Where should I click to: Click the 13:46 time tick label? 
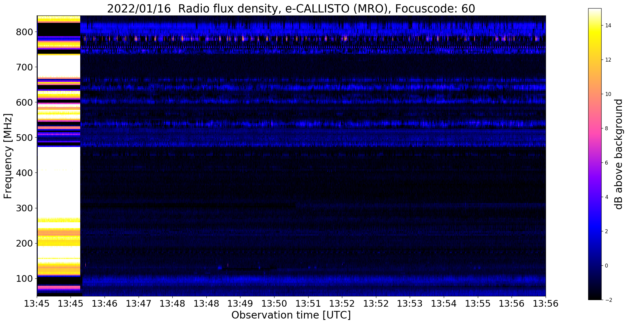point(105,304)
